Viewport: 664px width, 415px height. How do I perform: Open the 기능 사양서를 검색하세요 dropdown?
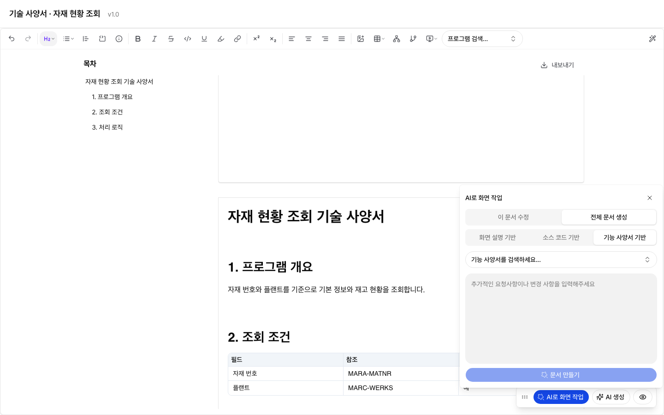click(561, 260)
